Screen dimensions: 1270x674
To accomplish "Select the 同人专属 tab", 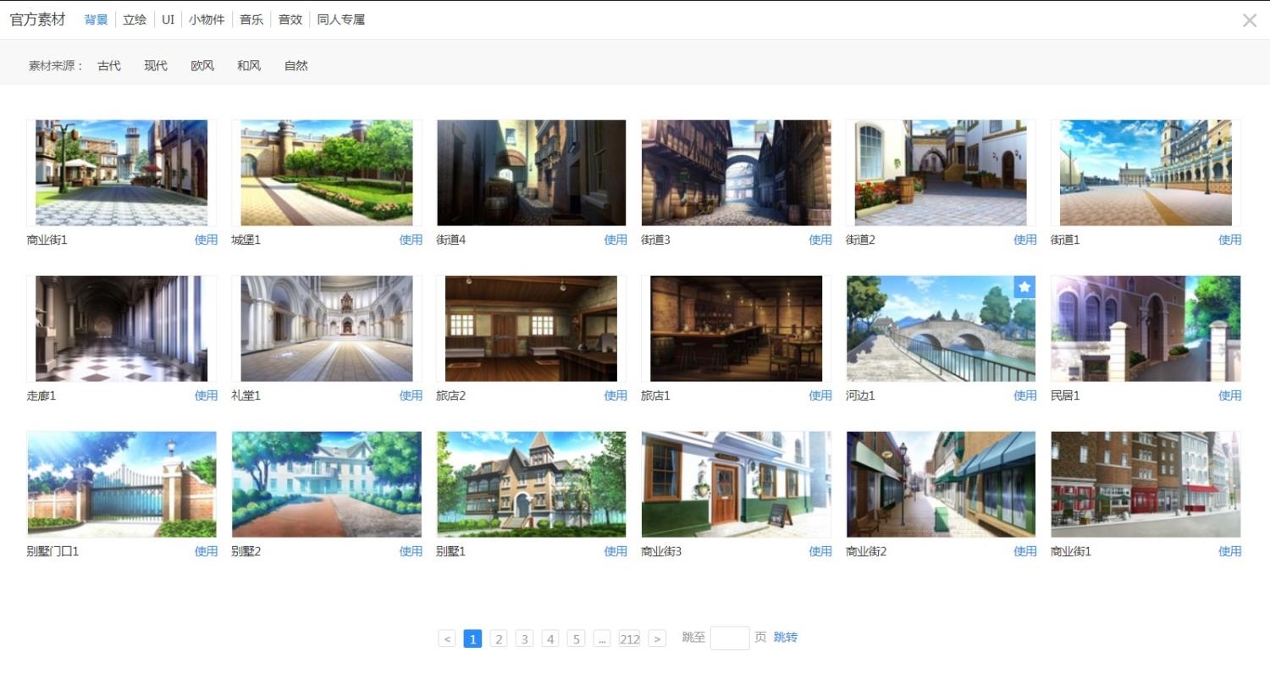I will click(x=340, y=19).
